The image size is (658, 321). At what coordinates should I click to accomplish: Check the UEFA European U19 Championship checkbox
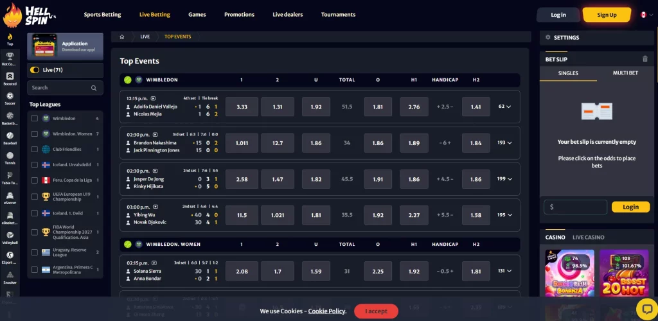tap(35, 196)
